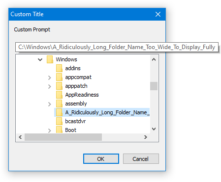Select the assembly folder name
This screenshot has width=221, height=182.
tap(76, 104)
